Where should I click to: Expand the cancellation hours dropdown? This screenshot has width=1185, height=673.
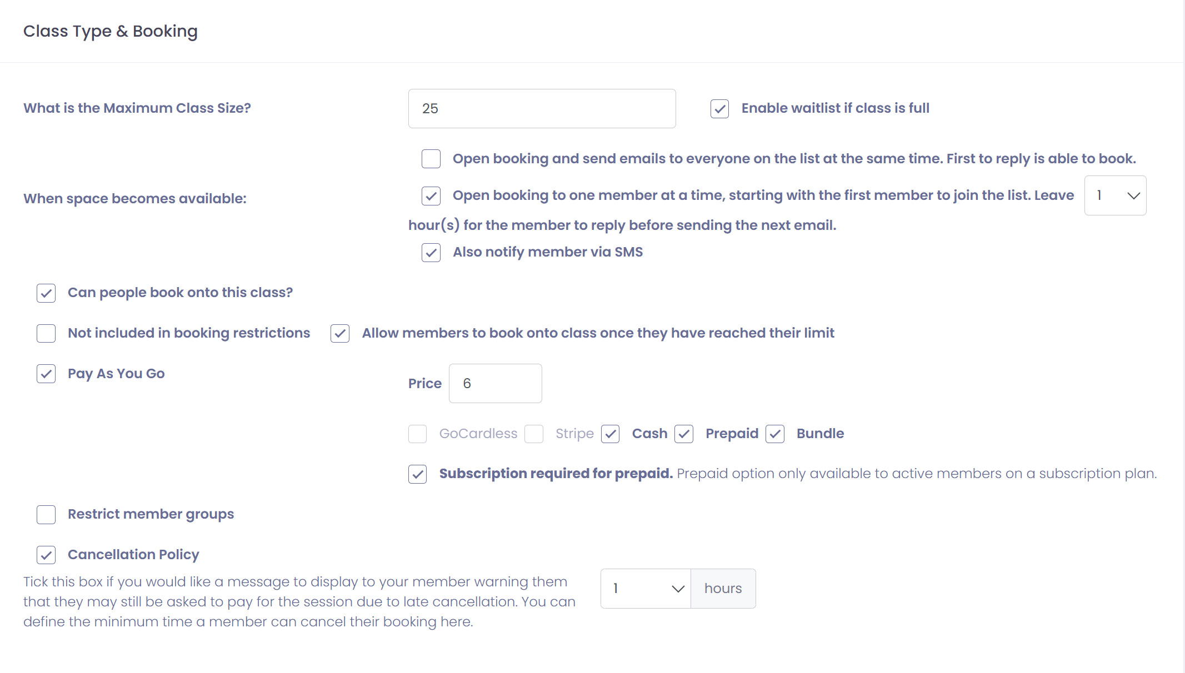pos(646,589)
